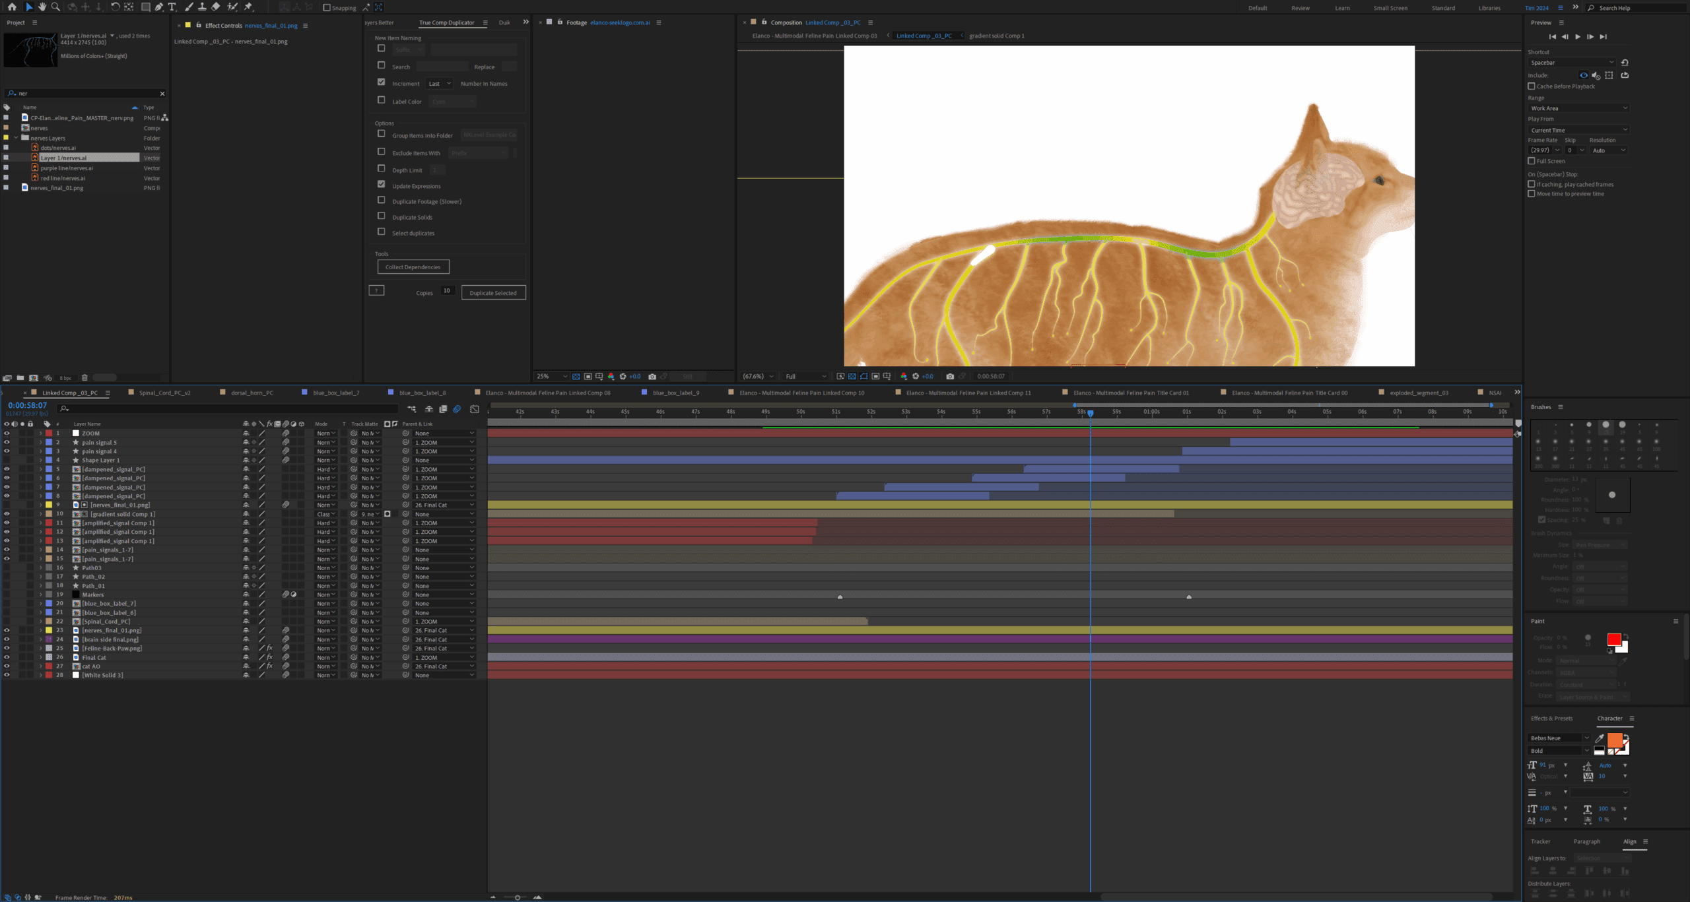The image size is (1690, 902).
Task: Hide the ZOOM layer with eye icon
Action: 7,434
